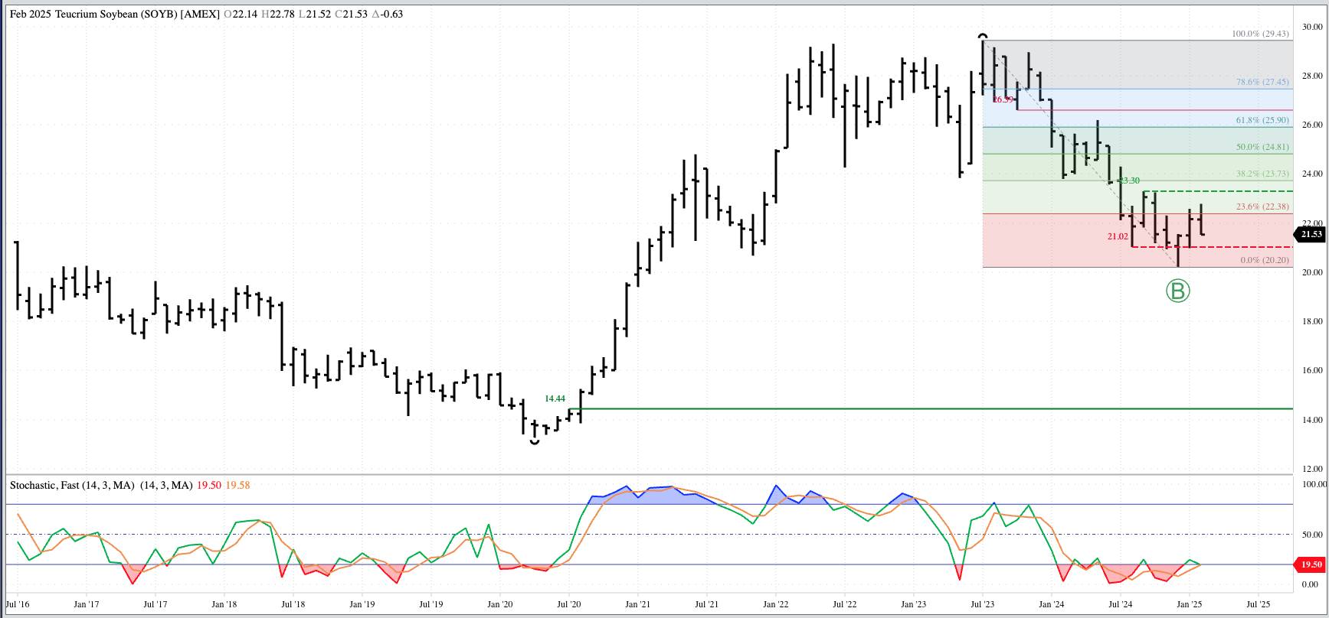Select the 38.2% (23.73) Fibonacci label
This screenshot has width=1329, height=618.
click(x=1262, y=174)
